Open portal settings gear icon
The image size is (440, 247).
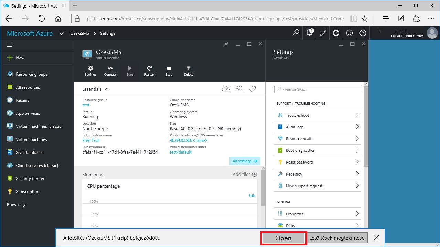pyautogui.click(x=336, y=33)
